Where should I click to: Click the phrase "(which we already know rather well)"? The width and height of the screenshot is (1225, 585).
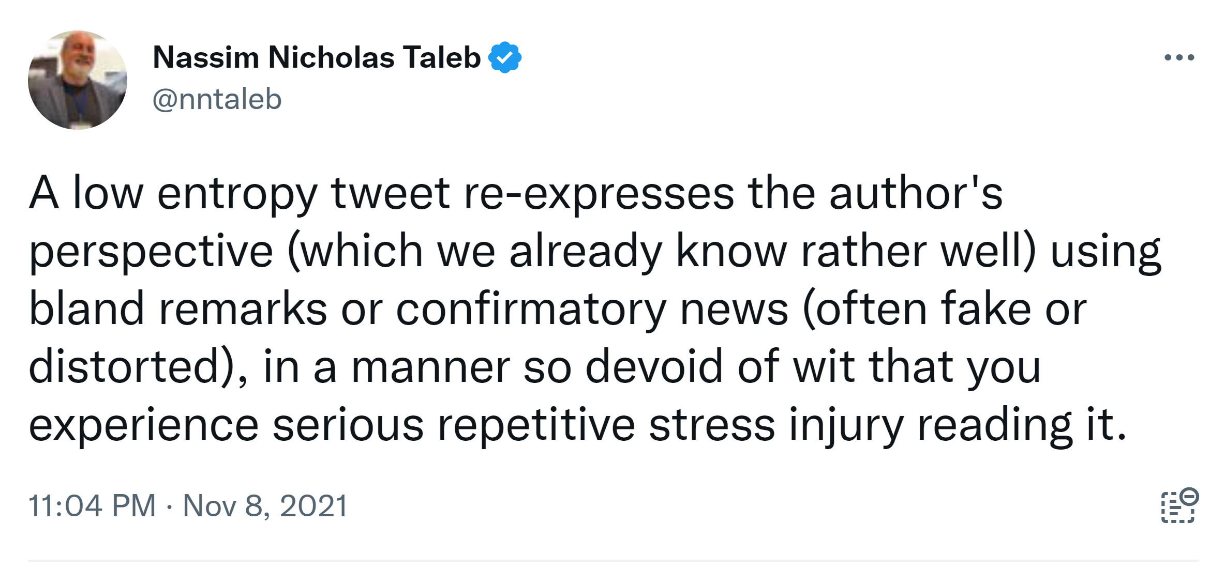662,251
